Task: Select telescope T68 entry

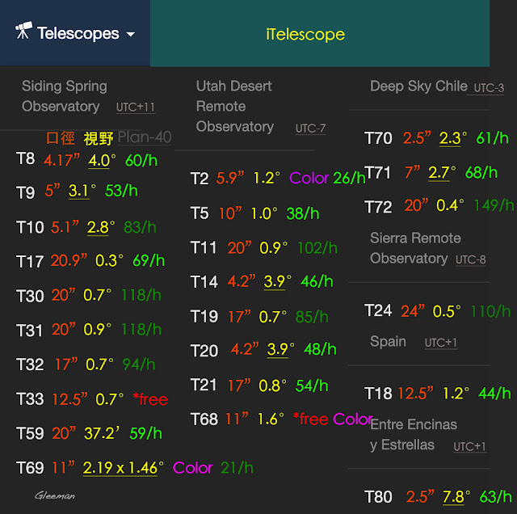Action: 204,419
